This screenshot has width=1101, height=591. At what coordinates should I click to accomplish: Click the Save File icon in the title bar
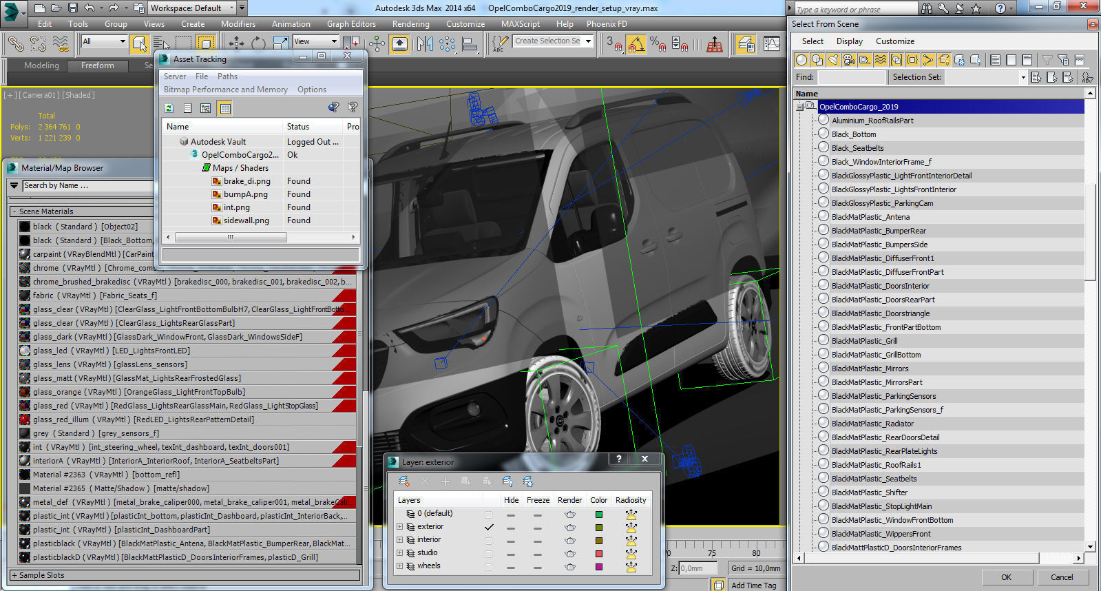[72, 8]
